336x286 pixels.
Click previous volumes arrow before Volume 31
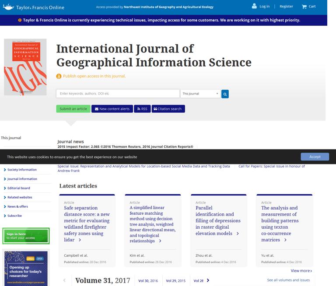64,280
